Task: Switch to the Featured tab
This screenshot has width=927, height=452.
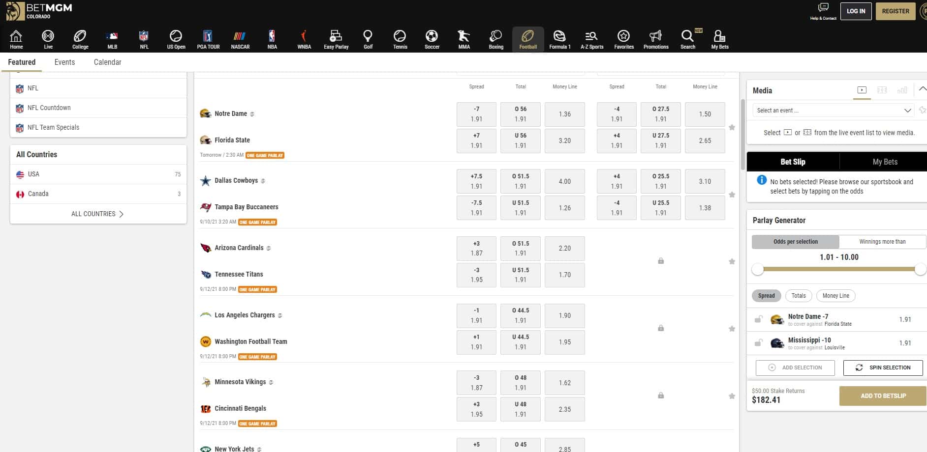Action: tap(22, 62)
